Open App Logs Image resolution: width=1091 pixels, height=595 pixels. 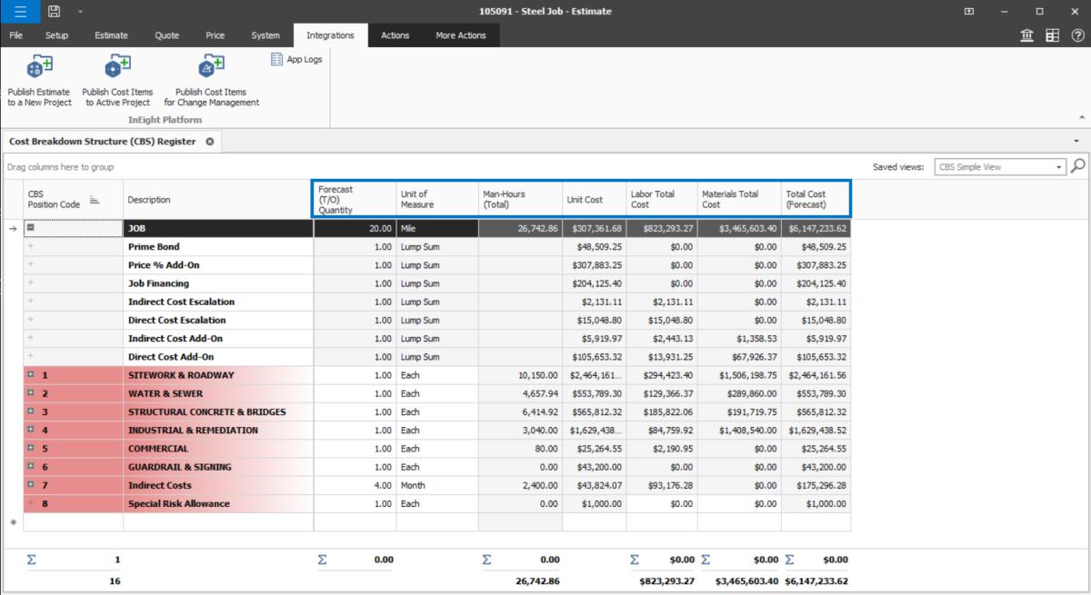[296, 60]
